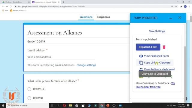Click the page vertical scrollbar
Image resolution: width=192 pixels, height=108 pixels.
click(191, 19)
